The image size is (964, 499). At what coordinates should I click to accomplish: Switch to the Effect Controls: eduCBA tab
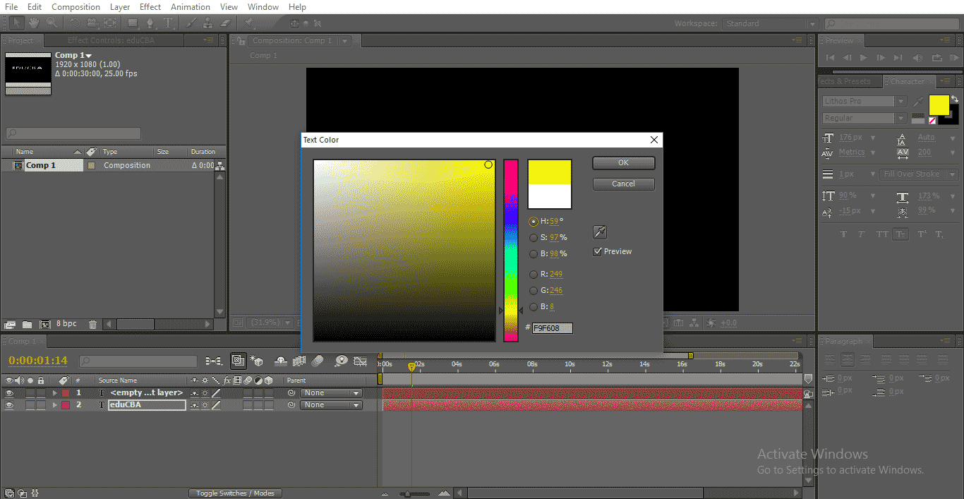coord(111,40)
